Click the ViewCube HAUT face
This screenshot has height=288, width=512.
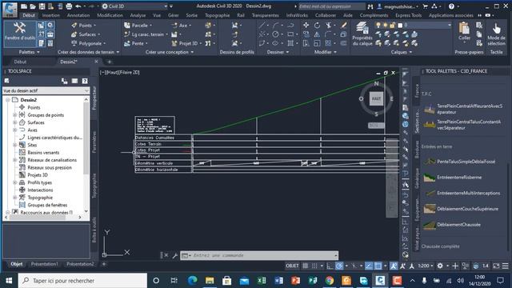click(x=376, y=98)
